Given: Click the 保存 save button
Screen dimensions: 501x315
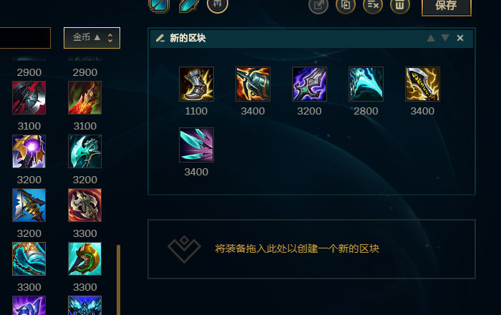Looking at the screenshot, I should coord(447,6).
